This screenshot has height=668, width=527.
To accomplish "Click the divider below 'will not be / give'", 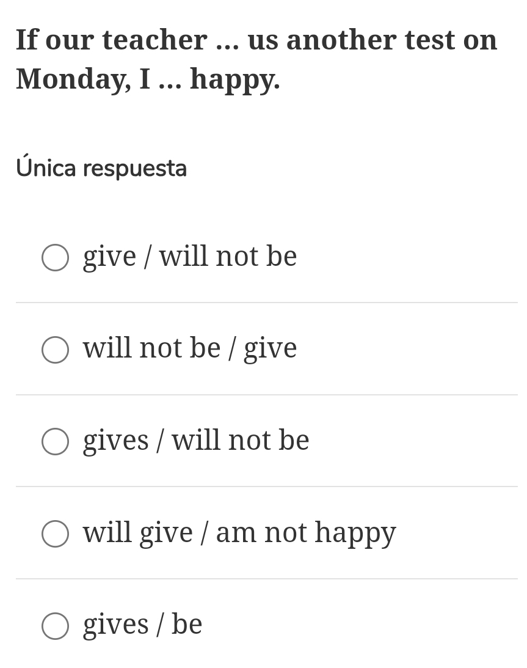I will pyautogui.click(x=266, y=395).
